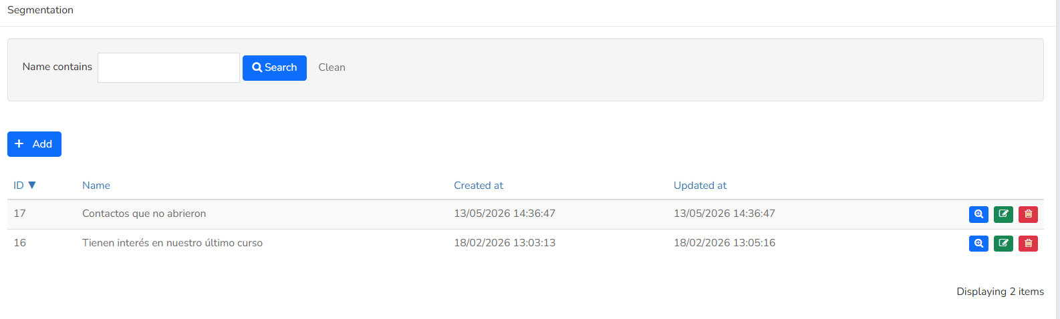Click the magnifier icon inside the Search button
The width and height of the screenshot is (1060, 319).
tap(257, 67)
